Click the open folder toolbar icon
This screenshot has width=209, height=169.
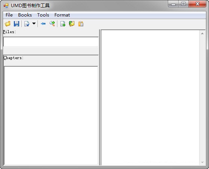point(8,24)
